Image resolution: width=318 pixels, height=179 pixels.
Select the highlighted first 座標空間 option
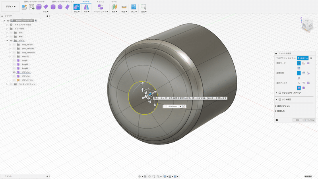[299, 73]
